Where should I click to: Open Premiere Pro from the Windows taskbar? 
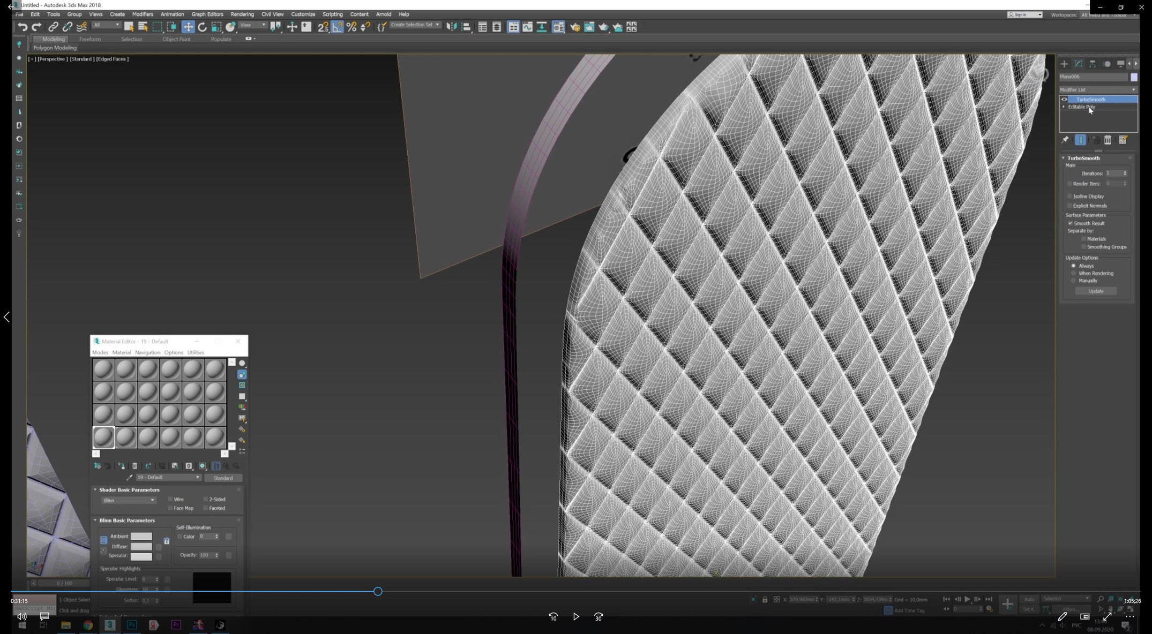[x=176, y=625]
